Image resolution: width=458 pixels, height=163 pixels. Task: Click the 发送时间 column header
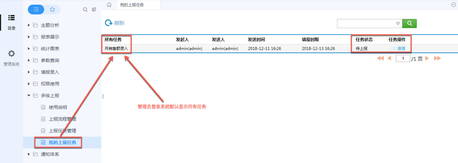coord(256,39)
